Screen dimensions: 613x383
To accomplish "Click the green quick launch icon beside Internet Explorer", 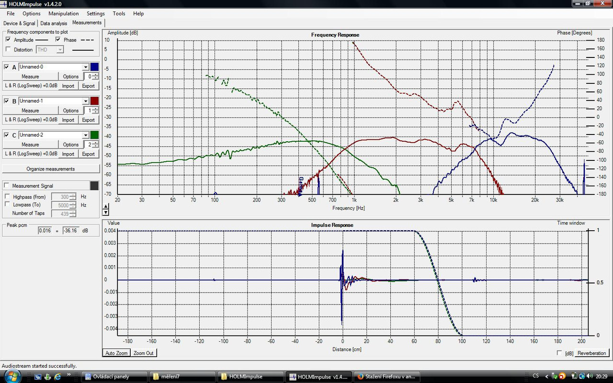I will [x=48, y=377].
